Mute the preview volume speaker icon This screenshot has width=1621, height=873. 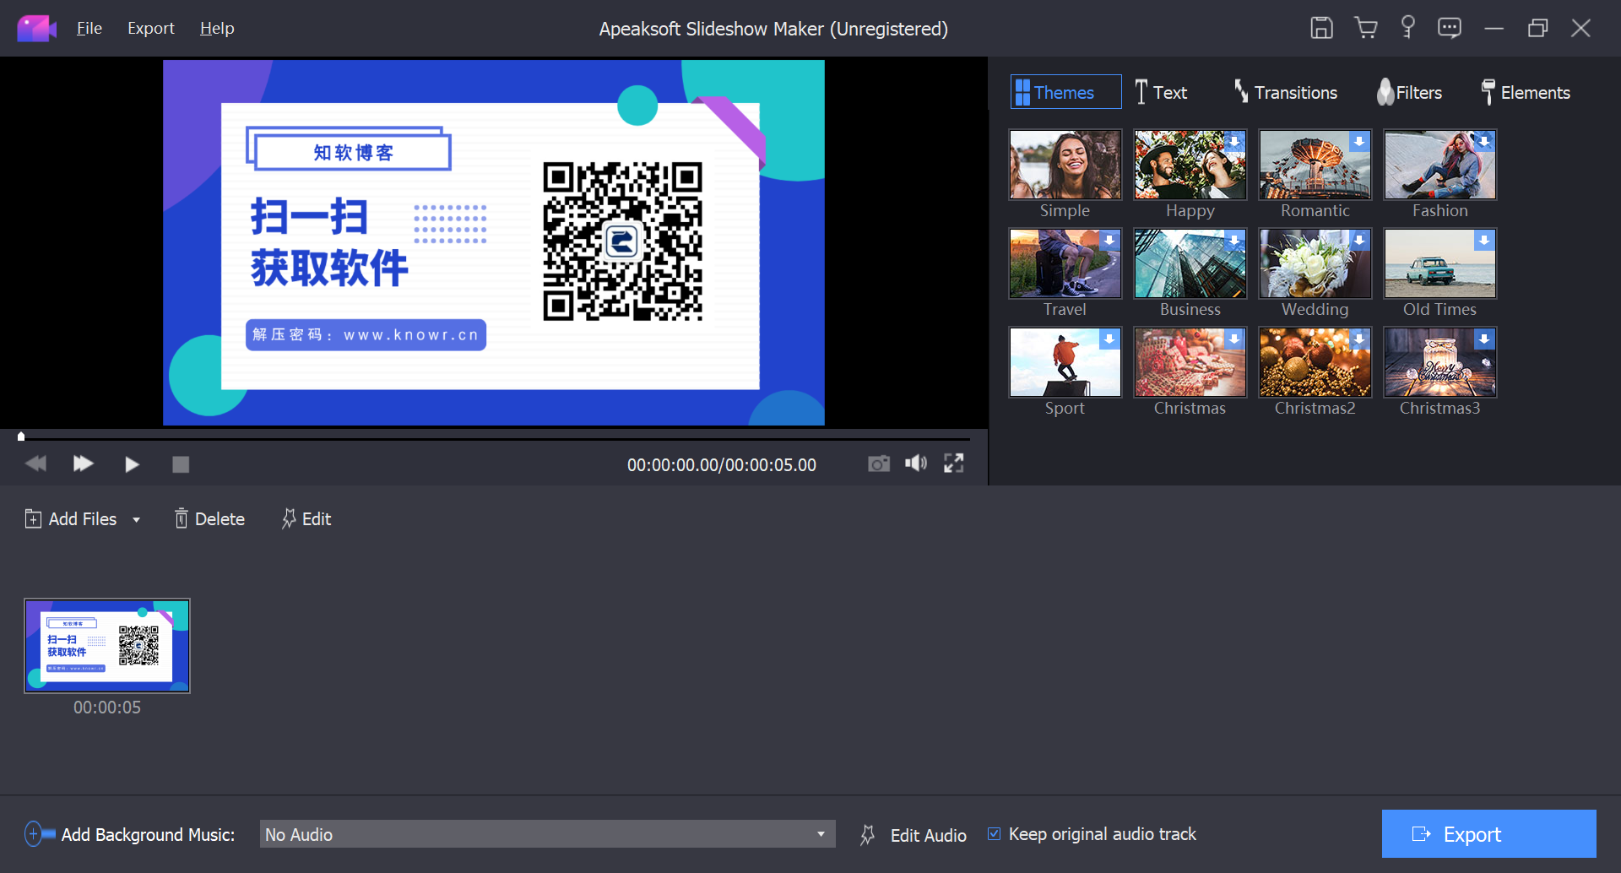point(916,463)
